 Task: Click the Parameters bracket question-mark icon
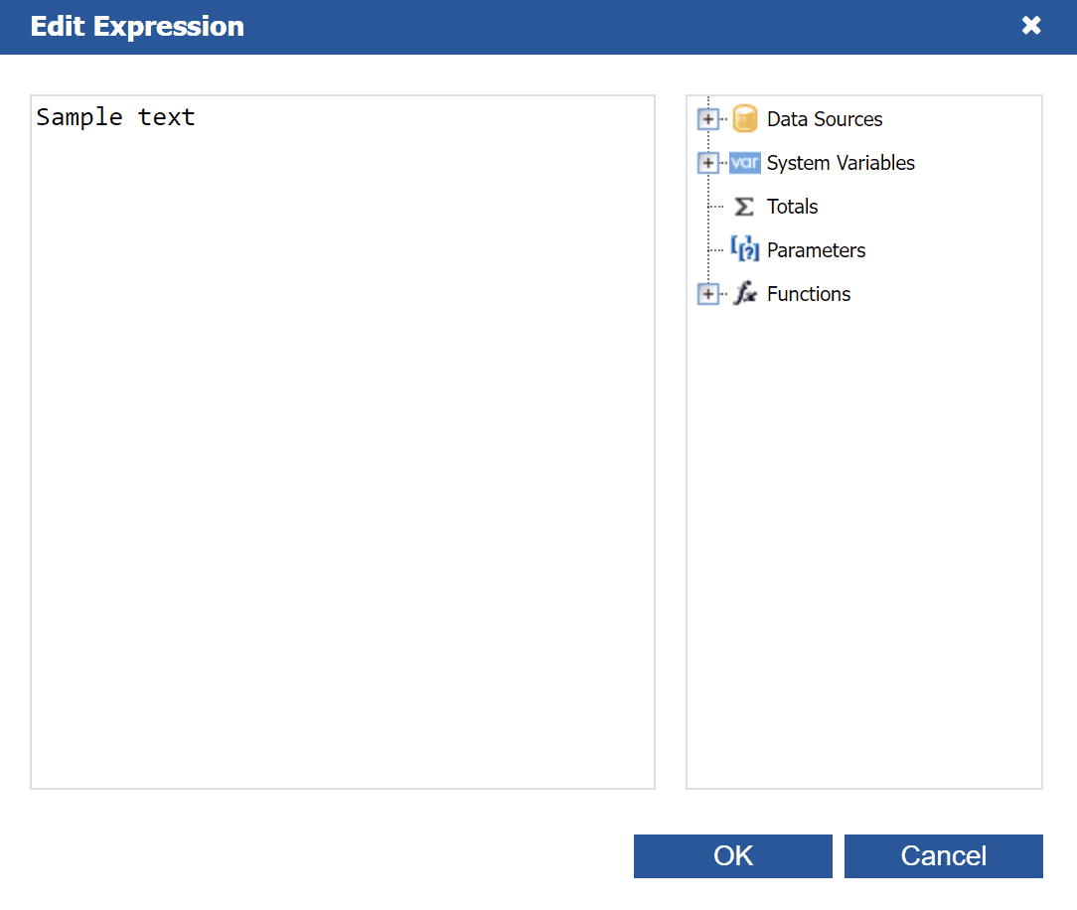(x=744, y=249)
